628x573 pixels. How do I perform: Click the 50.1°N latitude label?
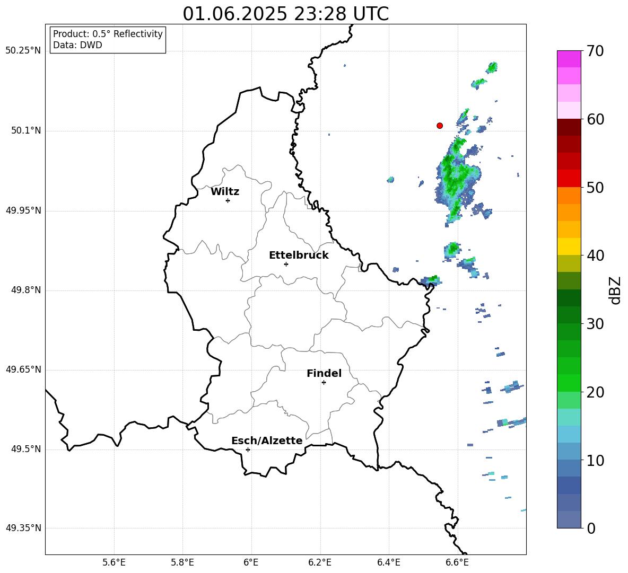coord(26,131)
